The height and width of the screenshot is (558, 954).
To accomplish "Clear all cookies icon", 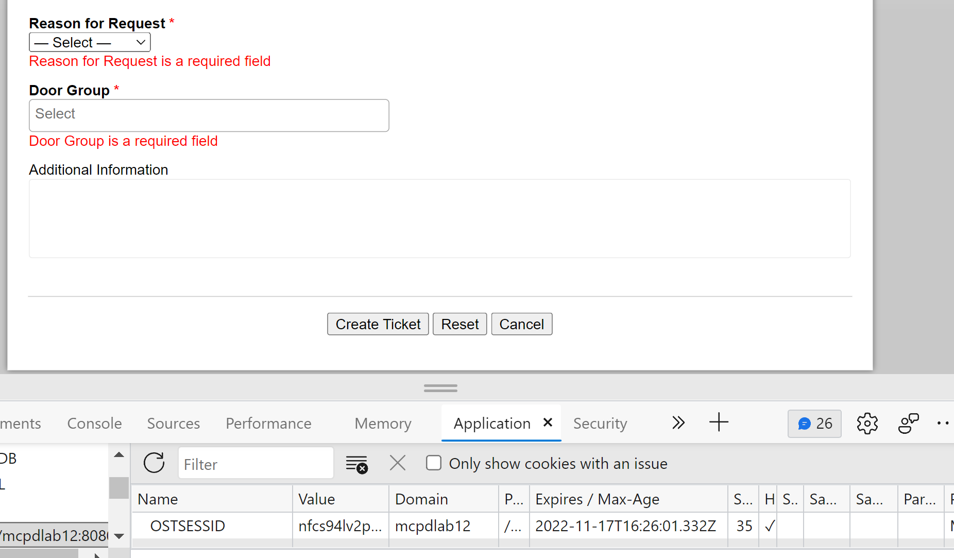I will coord(356,464).
